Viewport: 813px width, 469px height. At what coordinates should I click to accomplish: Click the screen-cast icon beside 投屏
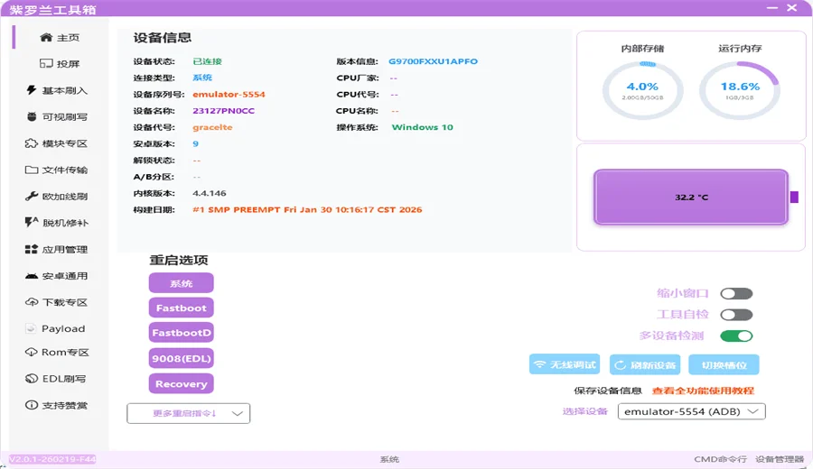tap(46, 63)
